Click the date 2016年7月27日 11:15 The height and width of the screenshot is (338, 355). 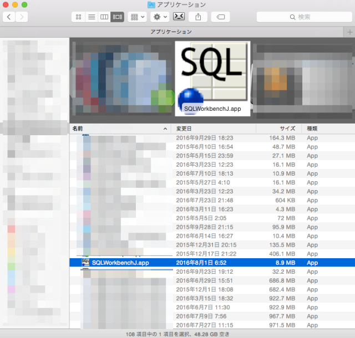[x=205, y=325]
